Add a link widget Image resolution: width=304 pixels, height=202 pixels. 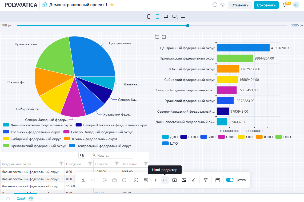pyautogui.click(x=194, y=180)
